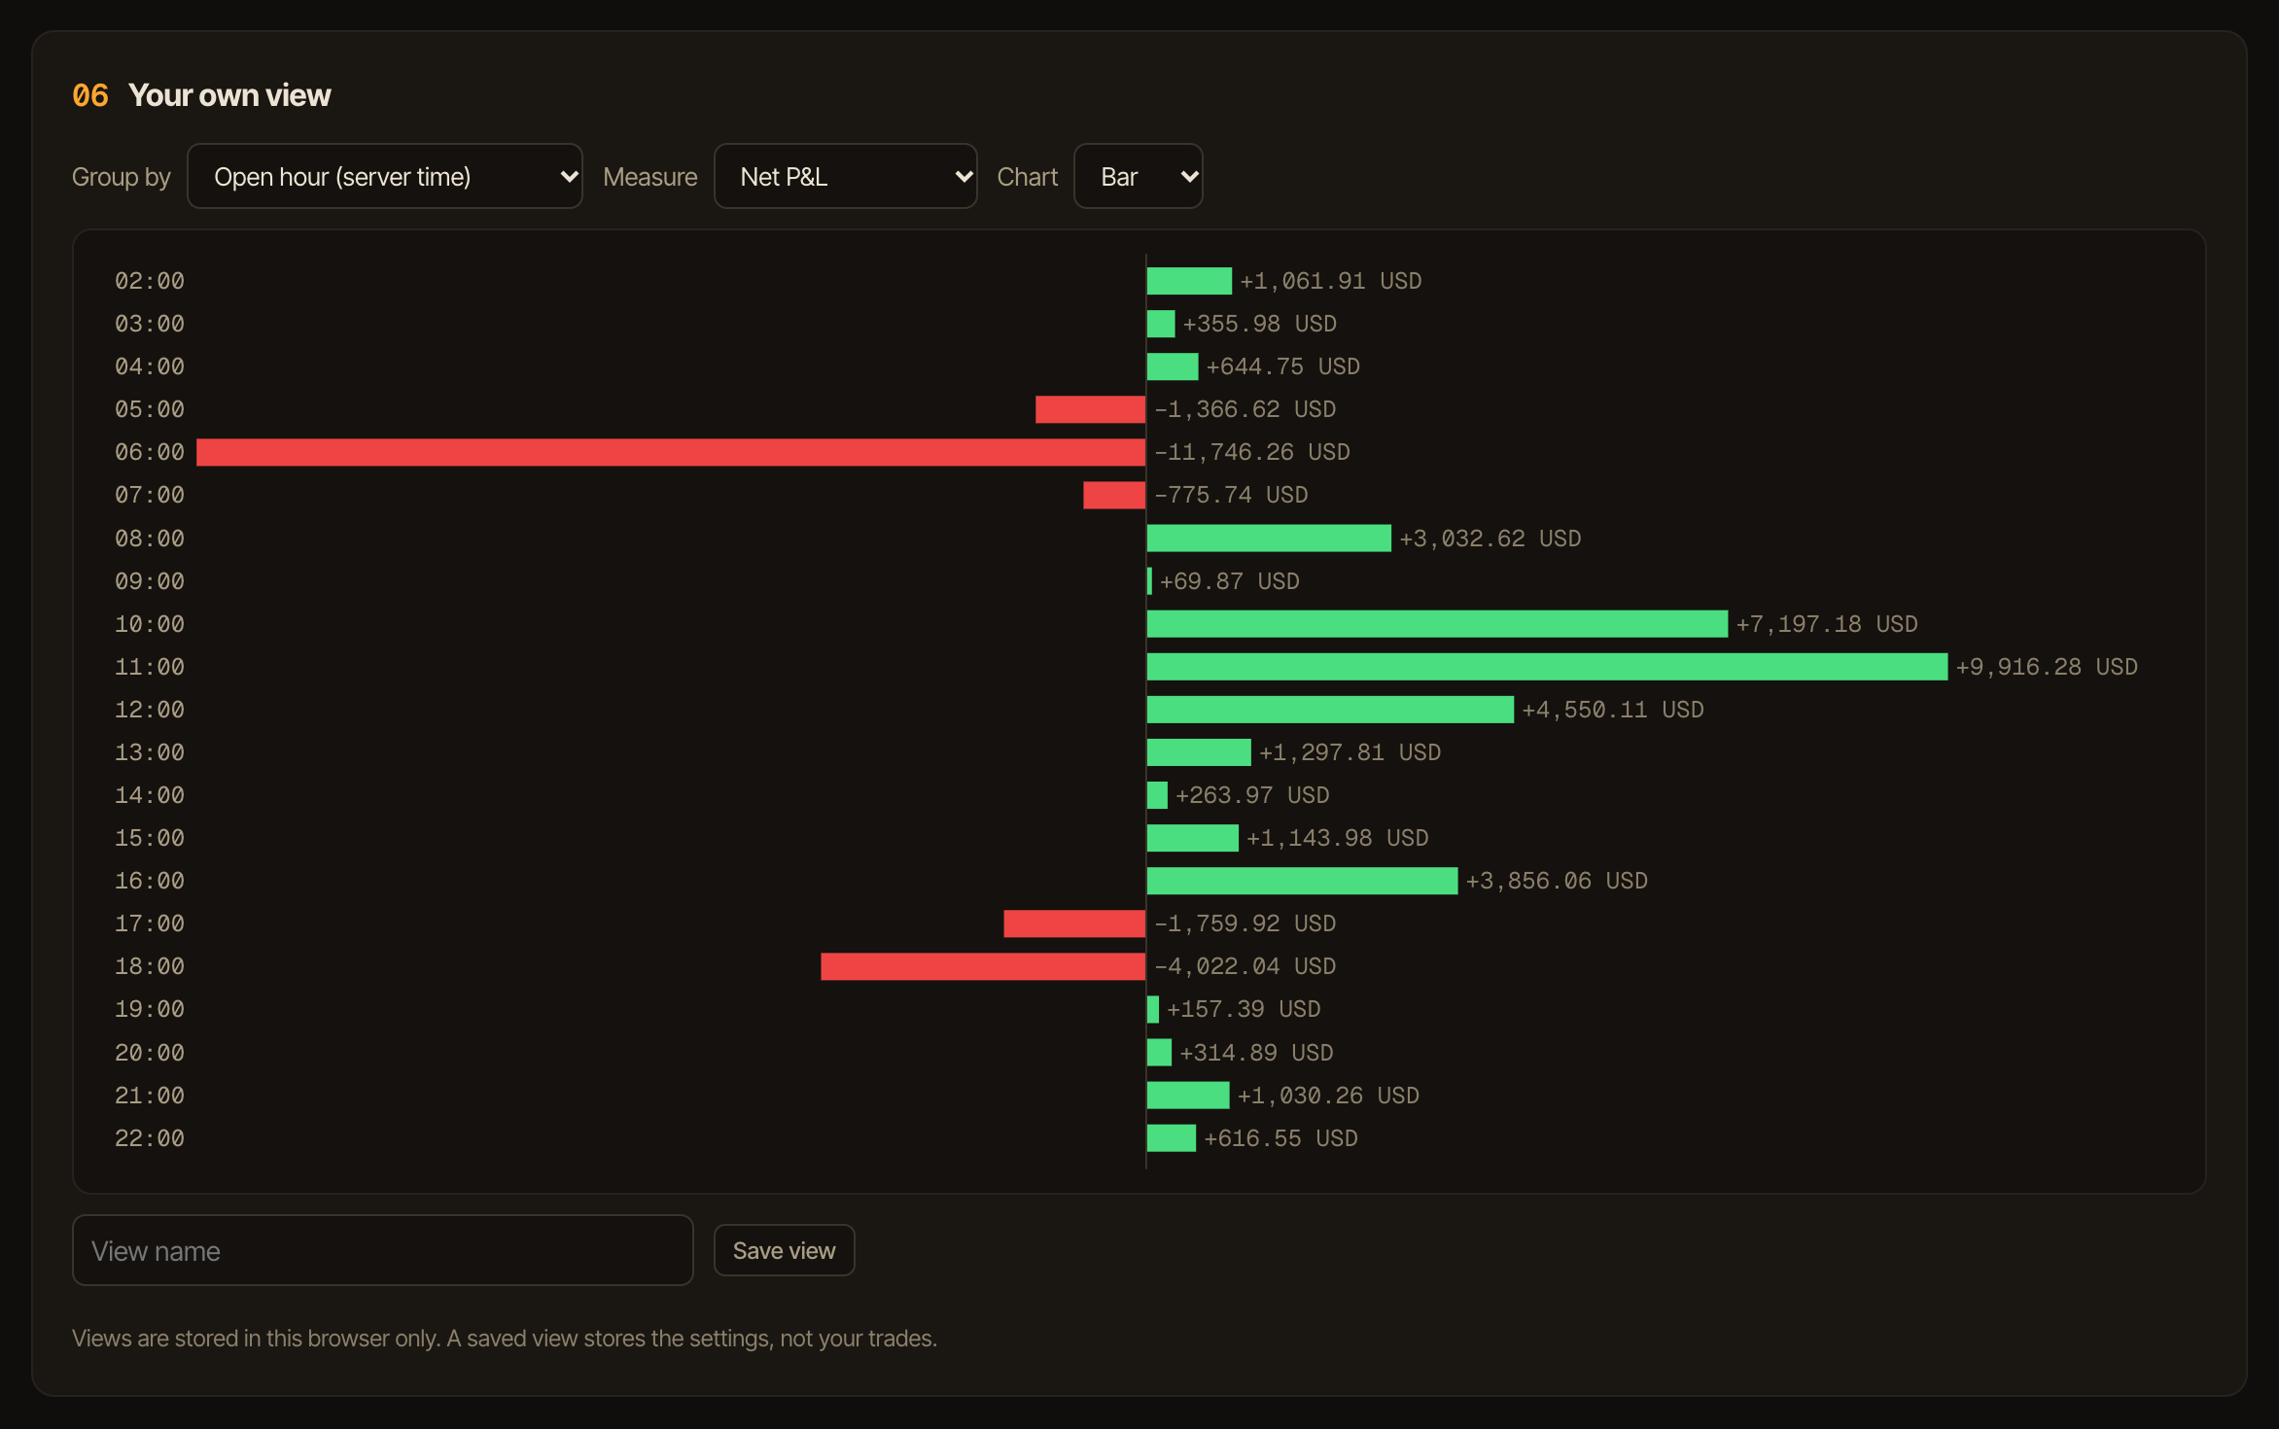The image size is (2279, 1429).
Task: Click the green bar for 13:00
Action: (1199, 752)
